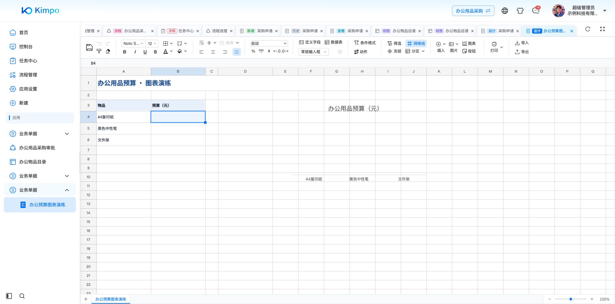Align text right

(x=225, y=52)
